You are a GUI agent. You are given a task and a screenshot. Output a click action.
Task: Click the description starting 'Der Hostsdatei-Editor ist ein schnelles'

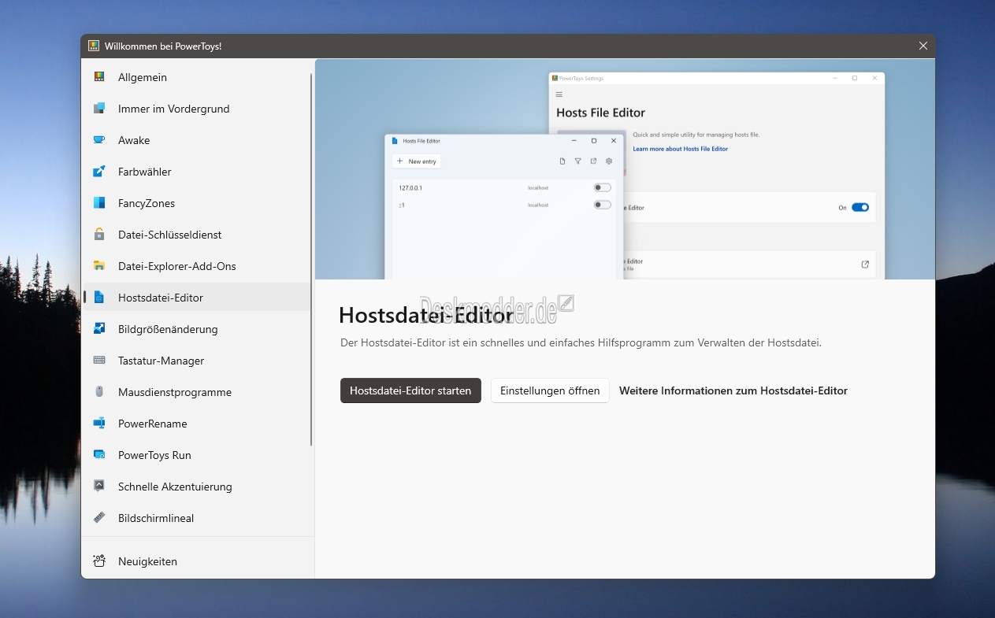coord(581,343)
